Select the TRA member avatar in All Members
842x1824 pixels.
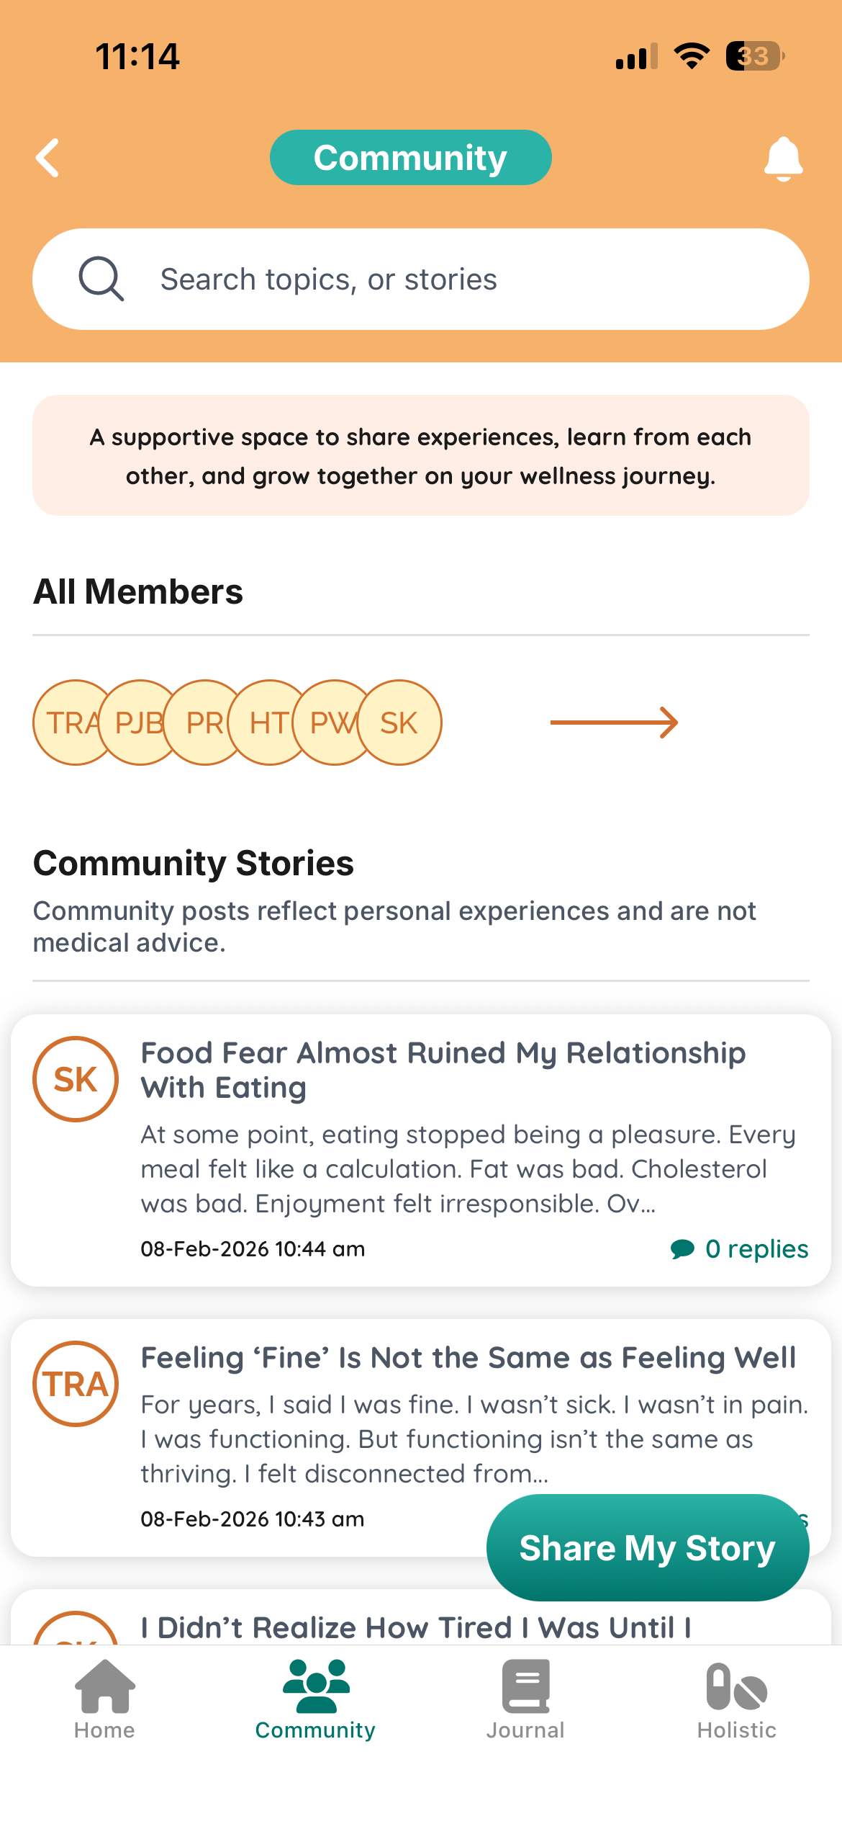[66, 723]
